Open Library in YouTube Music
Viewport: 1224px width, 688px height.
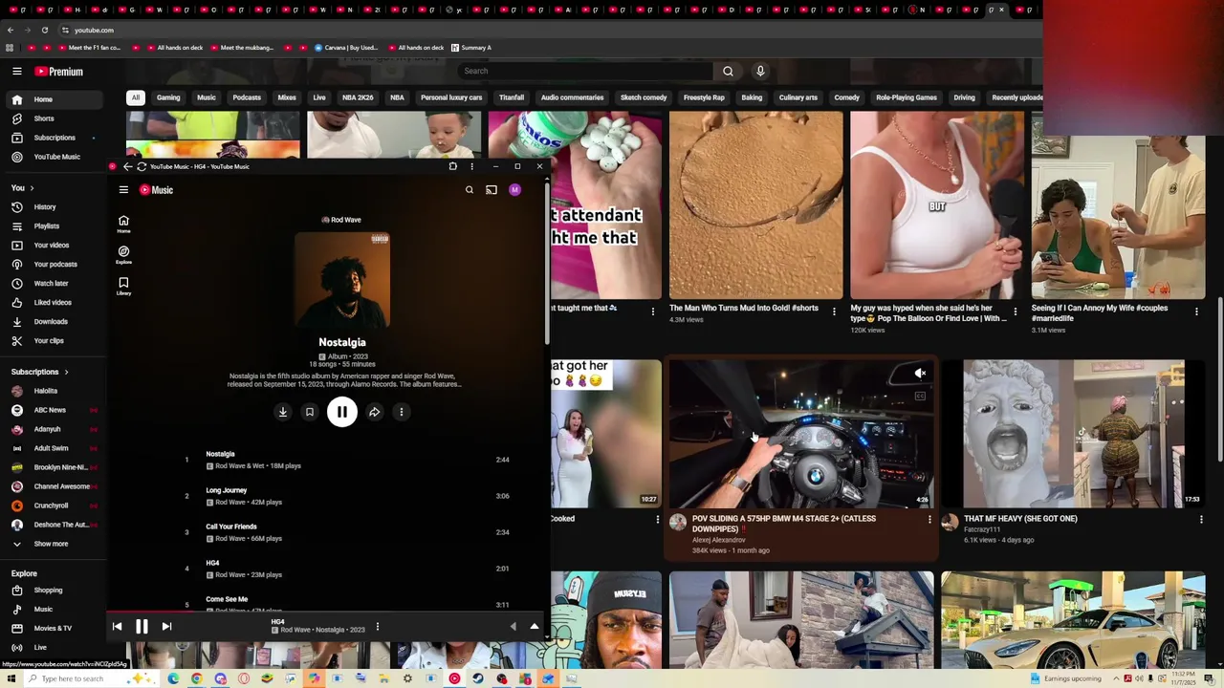tap(123, 286)
